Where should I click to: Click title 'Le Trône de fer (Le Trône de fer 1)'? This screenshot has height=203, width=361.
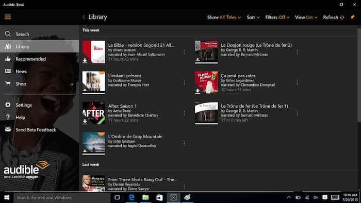coord(254,106)
